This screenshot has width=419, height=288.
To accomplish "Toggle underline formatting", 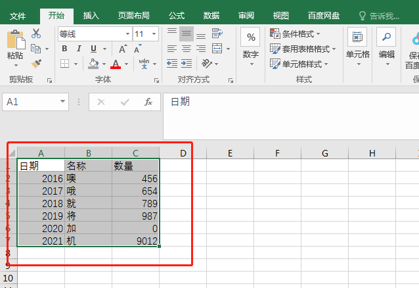I will coord(93,49).
